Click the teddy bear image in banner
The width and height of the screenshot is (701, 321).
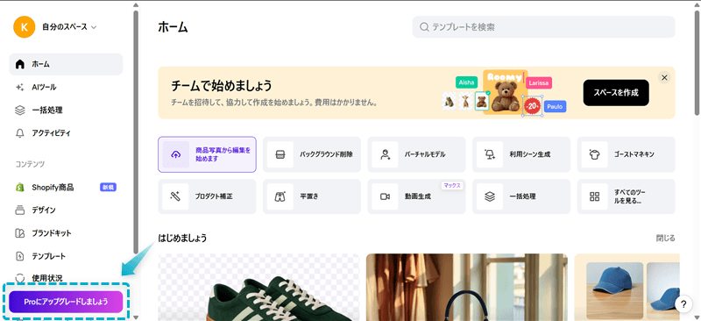click(x=506, y=96)
